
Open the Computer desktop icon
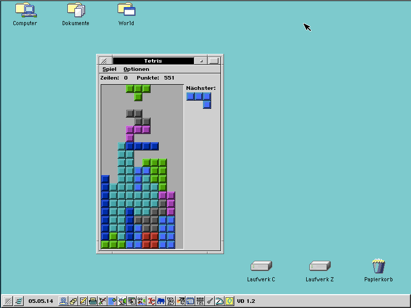tap(24, 11)
